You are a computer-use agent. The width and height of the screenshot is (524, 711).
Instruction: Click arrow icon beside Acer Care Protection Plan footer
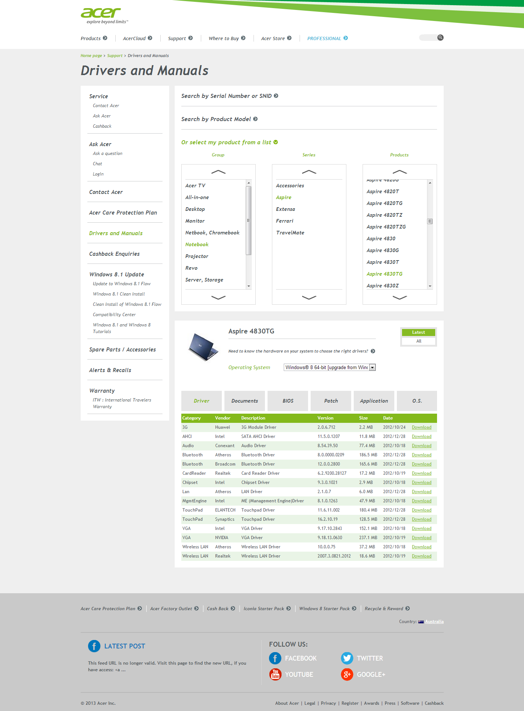click(140, 608)
